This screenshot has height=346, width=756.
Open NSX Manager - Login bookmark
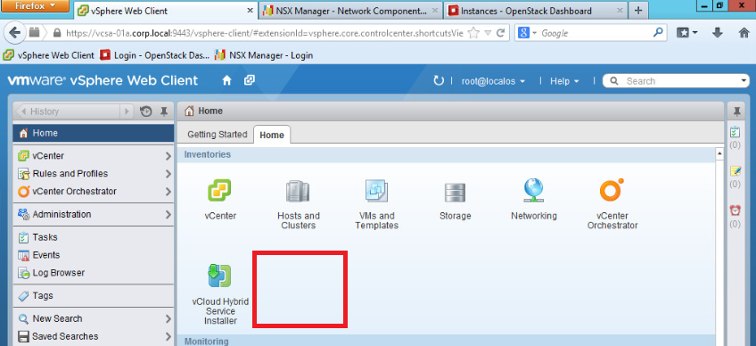(x=264, y=55)
